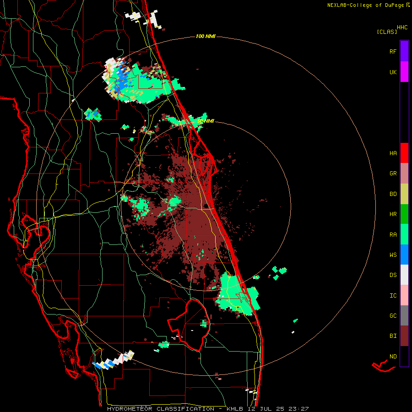Click the RF purple legend swatch
Viewport: 412px width, 412px height.
[x=404, y=51]
